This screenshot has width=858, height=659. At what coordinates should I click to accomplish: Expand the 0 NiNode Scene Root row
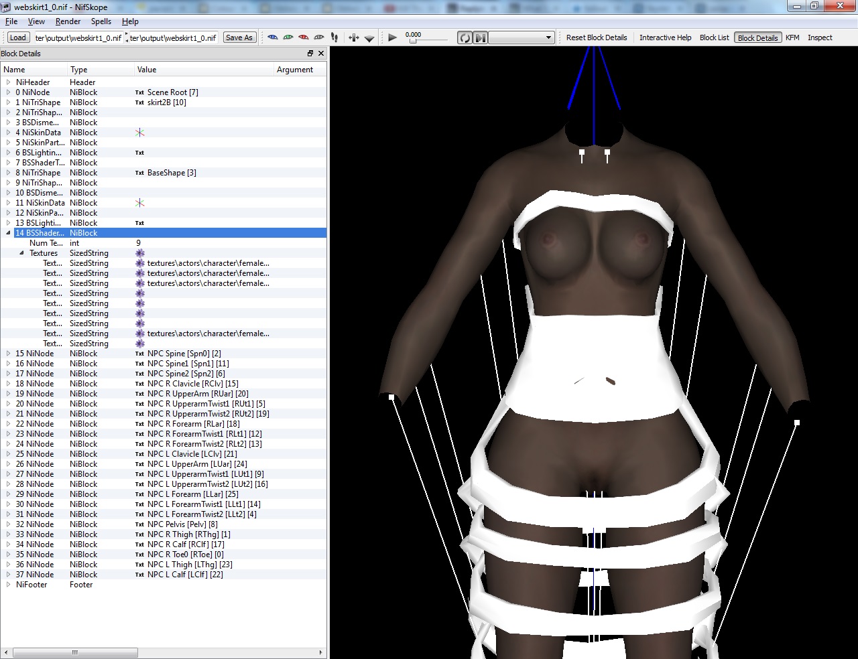(8, 92)
